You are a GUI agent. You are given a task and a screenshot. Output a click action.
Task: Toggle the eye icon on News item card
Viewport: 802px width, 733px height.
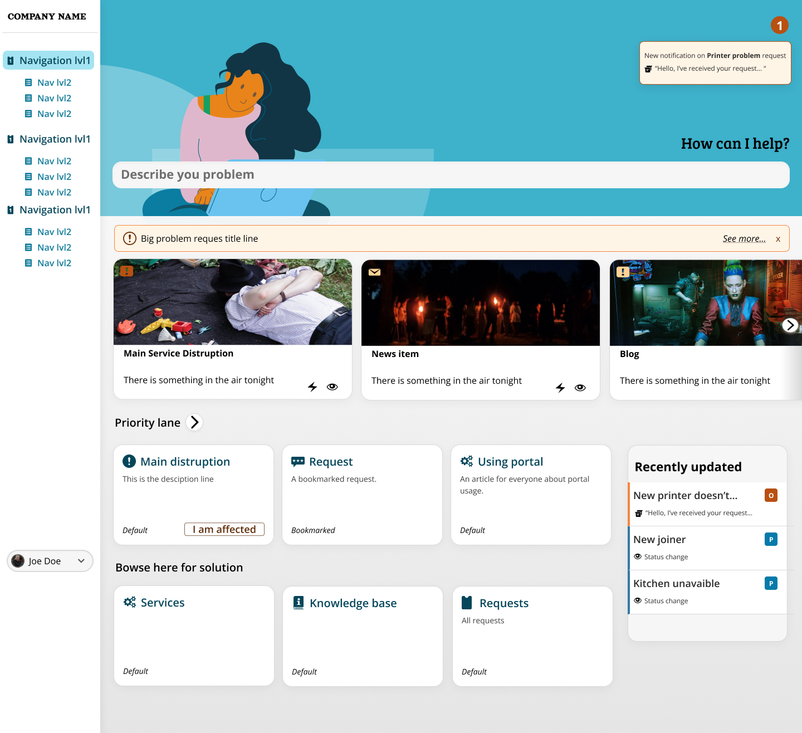coord(580,388)
